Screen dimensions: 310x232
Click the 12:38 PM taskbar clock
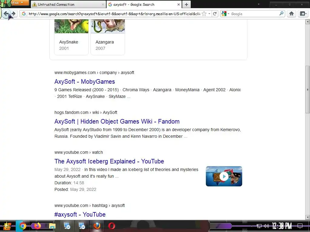[x=282, y=226]
